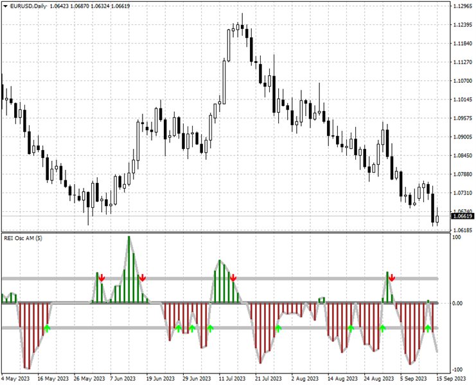476x385 pixels.
Task: Click the red down arrow on the late-August spike
Action: (x=392, y=278)
